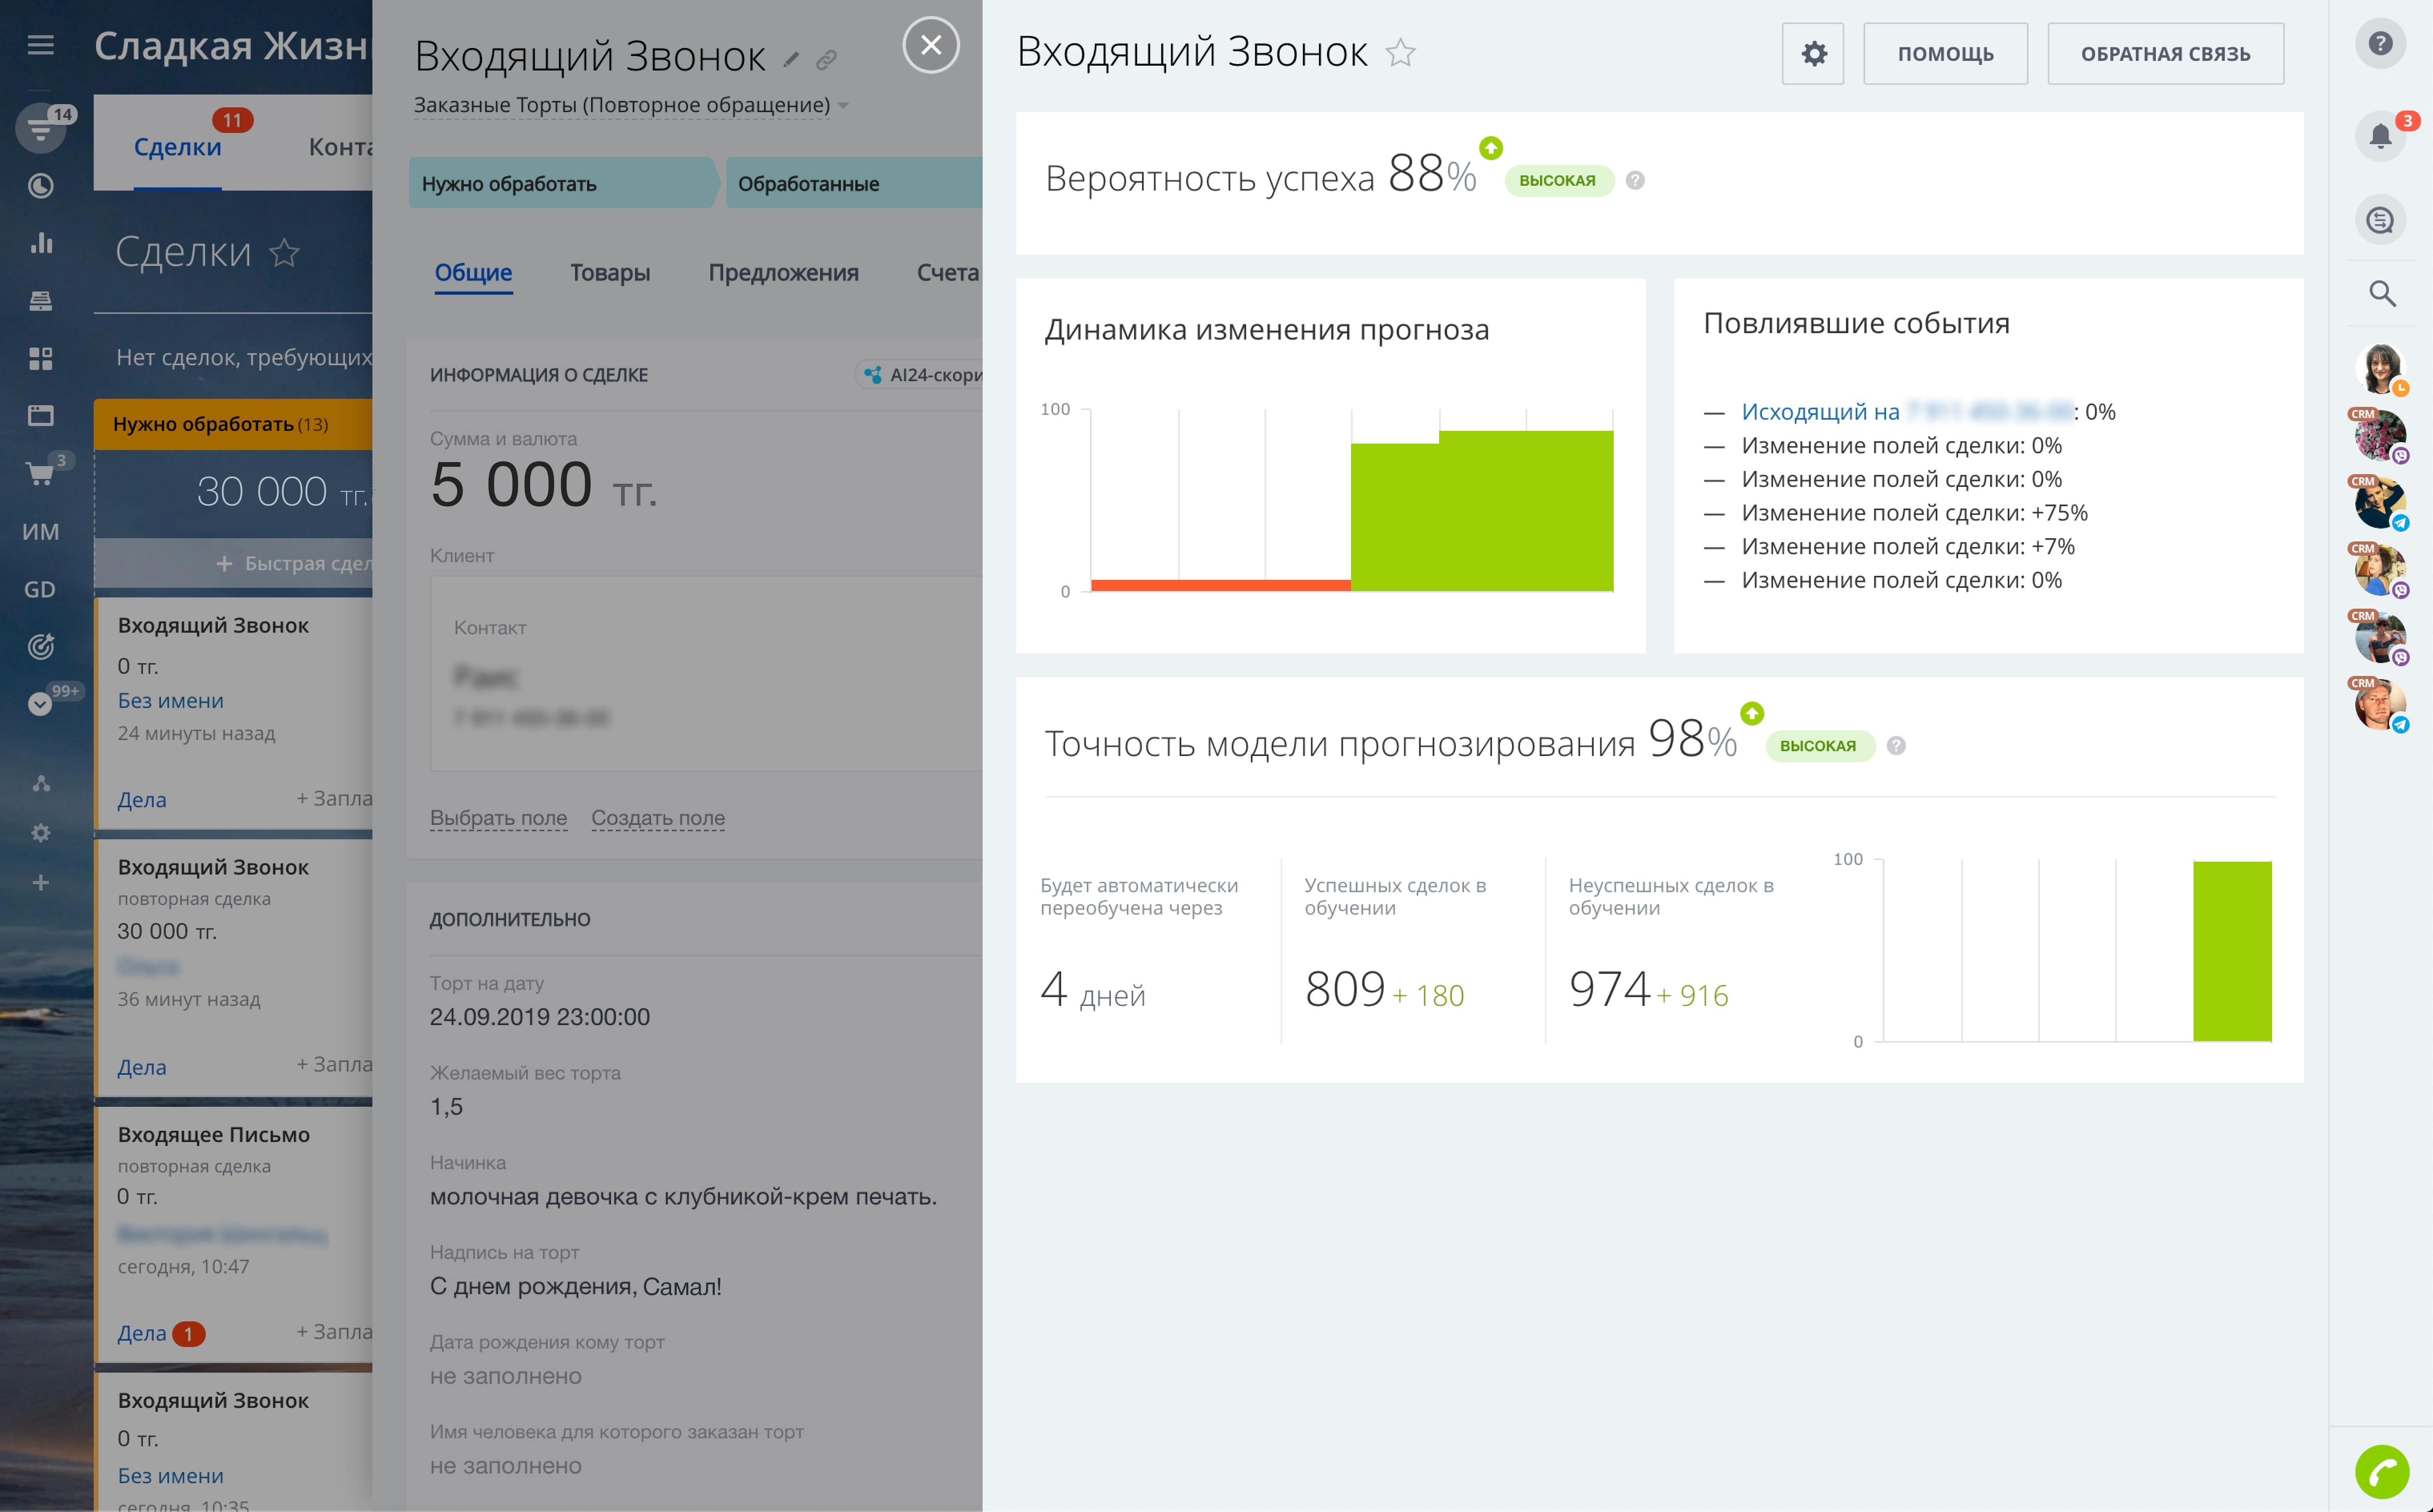Open the gear settings icon in left sidebar
2433x1512 pixels.
click(40, 833)
